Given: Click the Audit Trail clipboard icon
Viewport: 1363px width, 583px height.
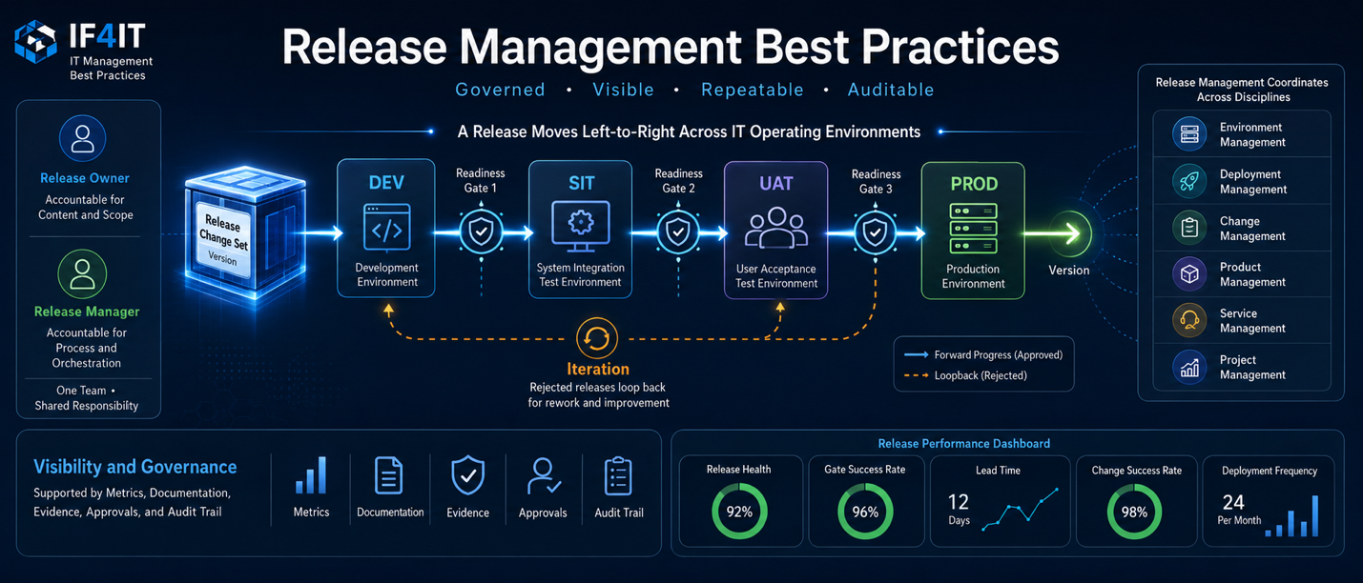Looking at the screenshot, I should click(x=618, y=476).
